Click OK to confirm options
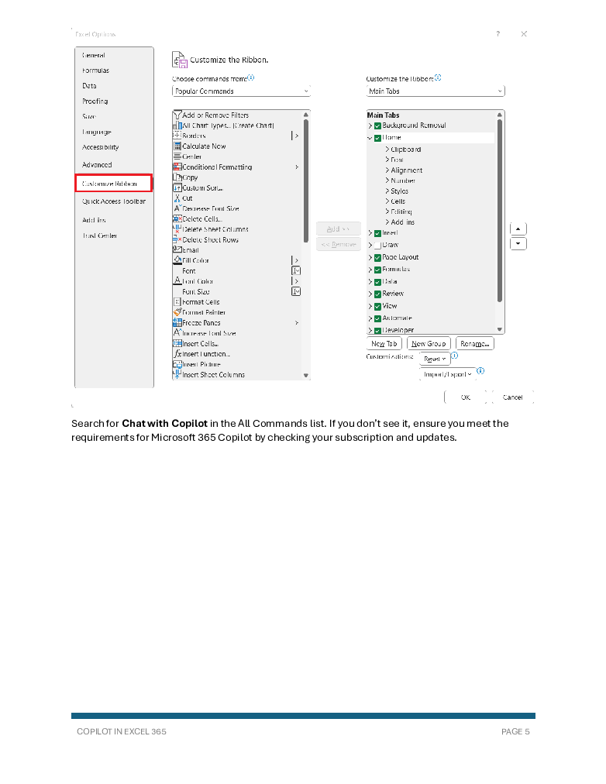This screenshot has height=784, width=606. click(465, 397)
